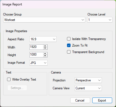Click the Choose Group label
This screenshot has height=107, width=116.
[12, 14]
